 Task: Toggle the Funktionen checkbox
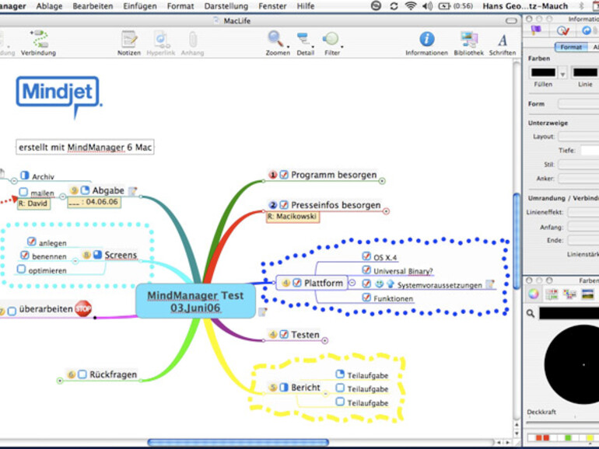(x=366, y=297)
